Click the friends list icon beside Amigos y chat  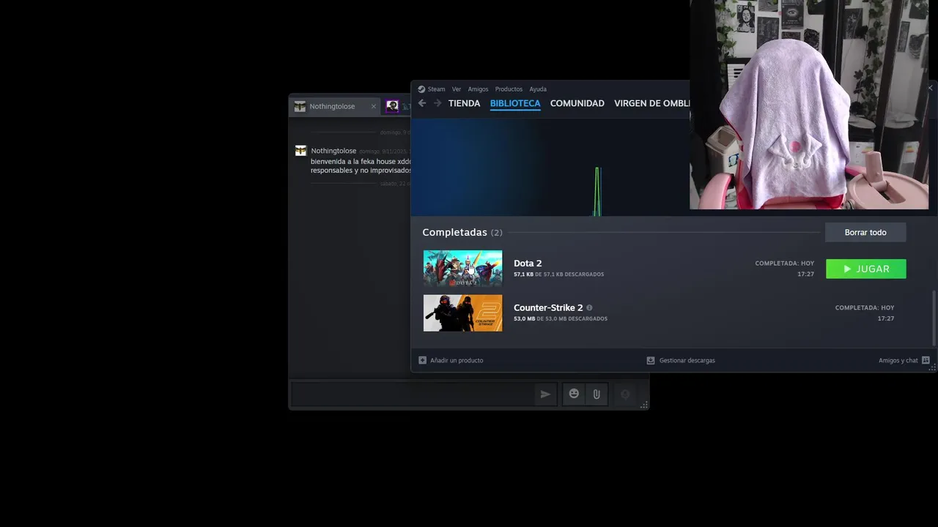click(x=926, y=360)
